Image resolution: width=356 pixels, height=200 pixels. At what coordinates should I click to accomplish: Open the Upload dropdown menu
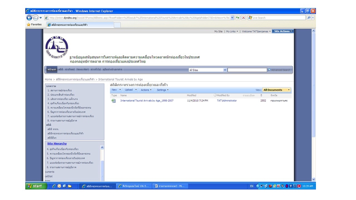tap(131, 90)
